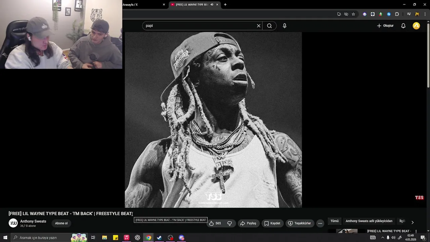
Task: Open more actions three-dot menu under video
Action: 320,223
